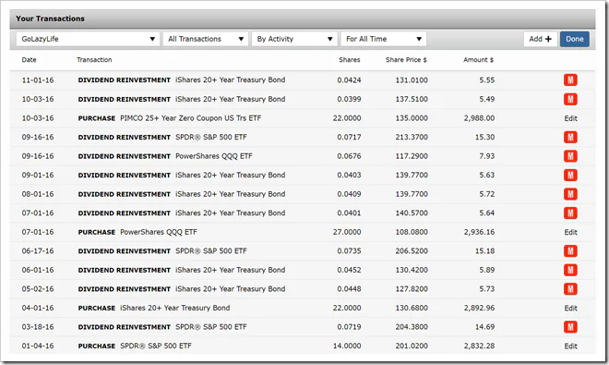Click the date 06-17-16
Image resolution: width=609 pixels, height=365 pixels.
[38, 251]
